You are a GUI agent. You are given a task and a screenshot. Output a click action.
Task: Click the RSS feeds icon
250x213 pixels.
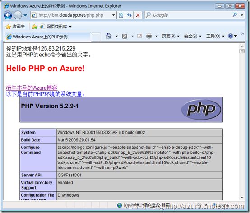tap(125, 36)
